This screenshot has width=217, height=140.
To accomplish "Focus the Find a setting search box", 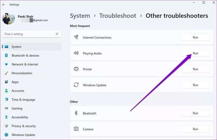I will tap(32, 34).
